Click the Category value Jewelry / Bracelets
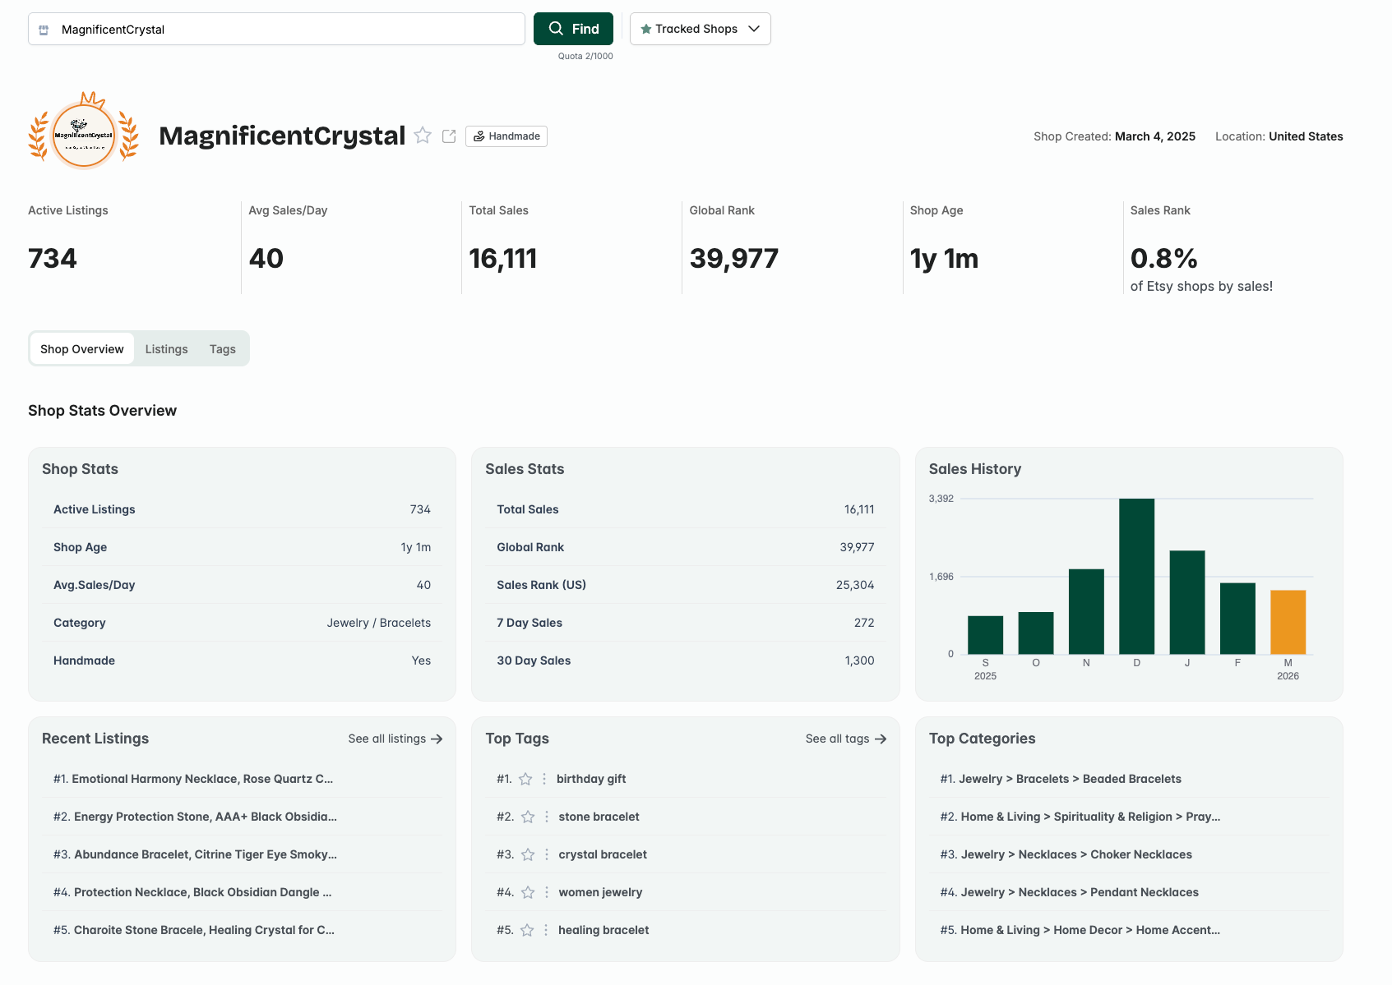 [x=379, y=623]
